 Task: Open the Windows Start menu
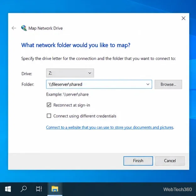coord(8,189)
